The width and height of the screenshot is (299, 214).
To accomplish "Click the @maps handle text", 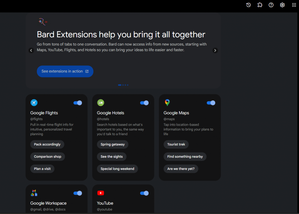I will pos(169,119).
